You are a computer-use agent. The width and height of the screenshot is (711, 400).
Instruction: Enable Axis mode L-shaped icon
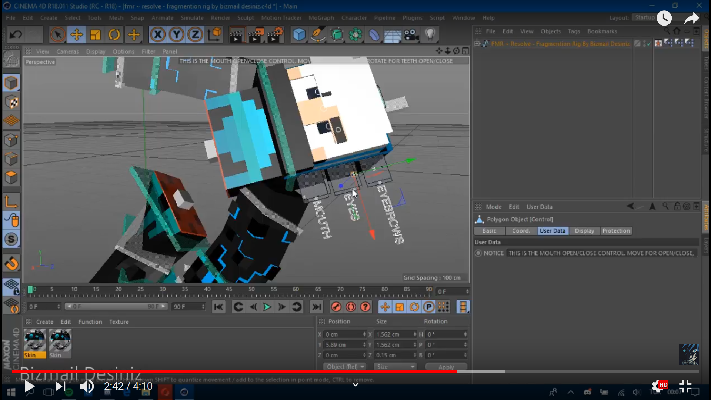coord(11,202)
